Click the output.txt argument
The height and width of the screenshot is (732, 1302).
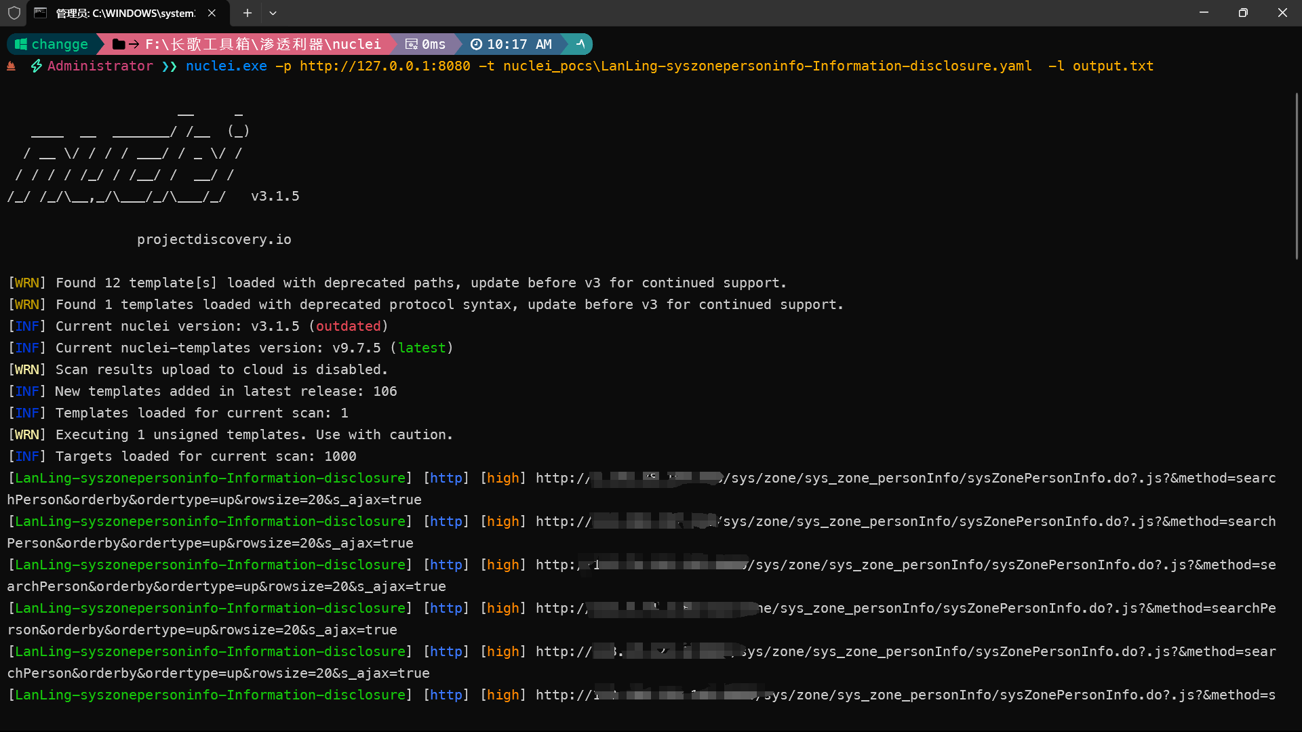pos(1113,66)
